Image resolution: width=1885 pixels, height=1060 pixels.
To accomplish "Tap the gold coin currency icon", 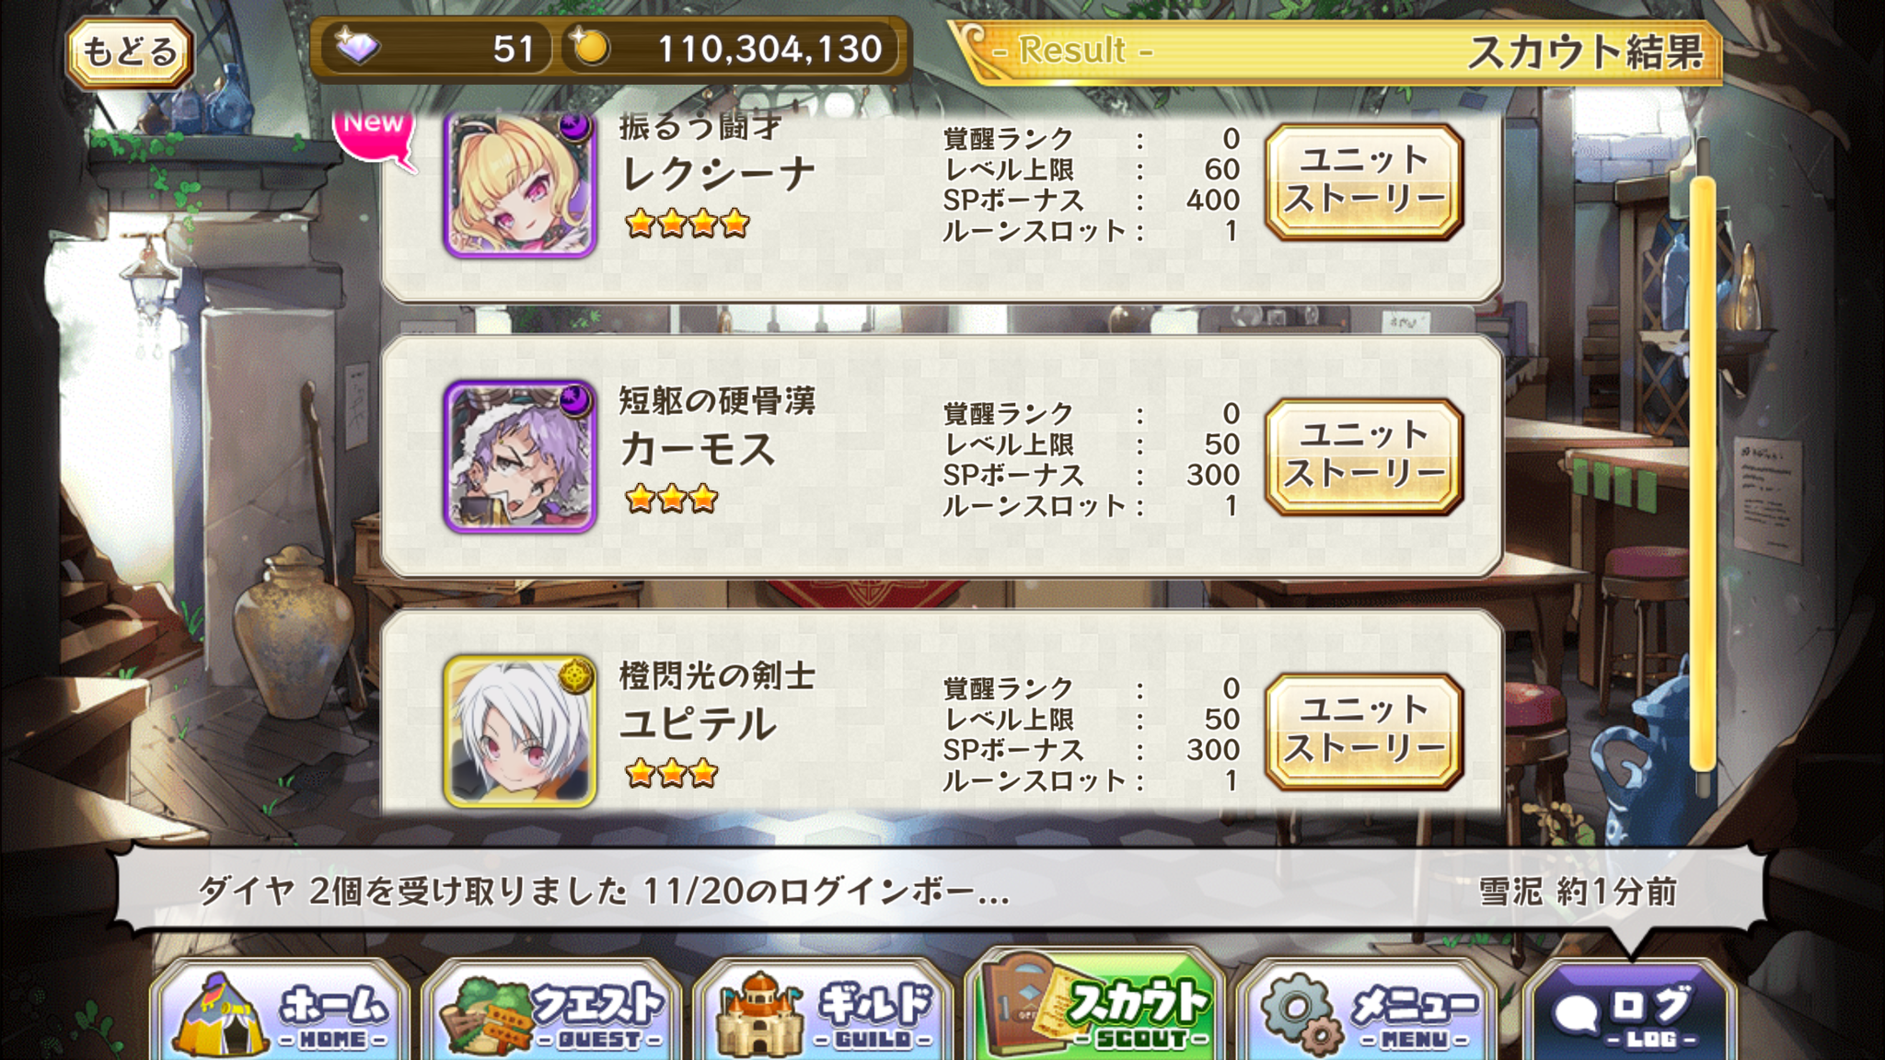I will pyautogui.click(x=590, y=47).
